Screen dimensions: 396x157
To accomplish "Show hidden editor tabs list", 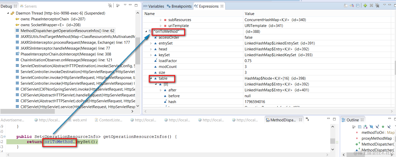I will [x=307, y=119].
